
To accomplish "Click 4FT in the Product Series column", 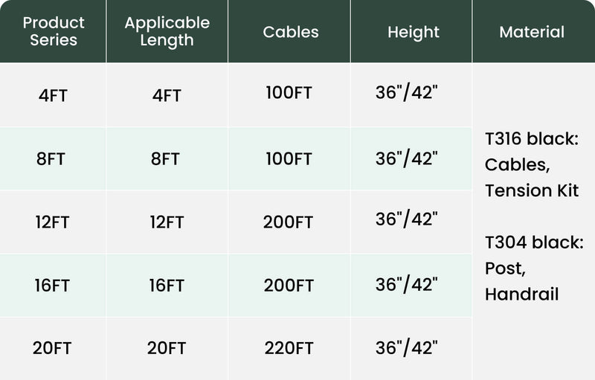I will (54, 96).
